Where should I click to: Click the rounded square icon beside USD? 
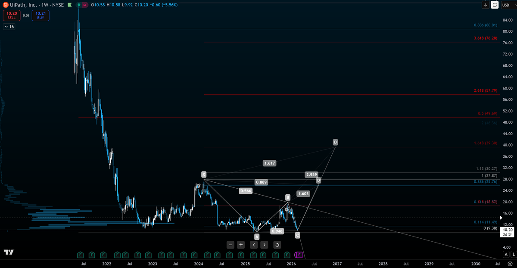tap(495, 5)
